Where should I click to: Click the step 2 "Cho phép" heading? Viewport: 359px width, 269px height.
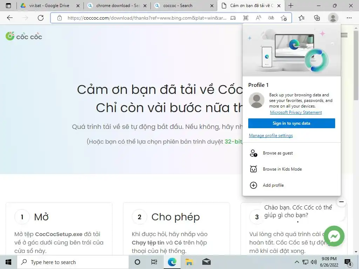click(x=175, y=217)
